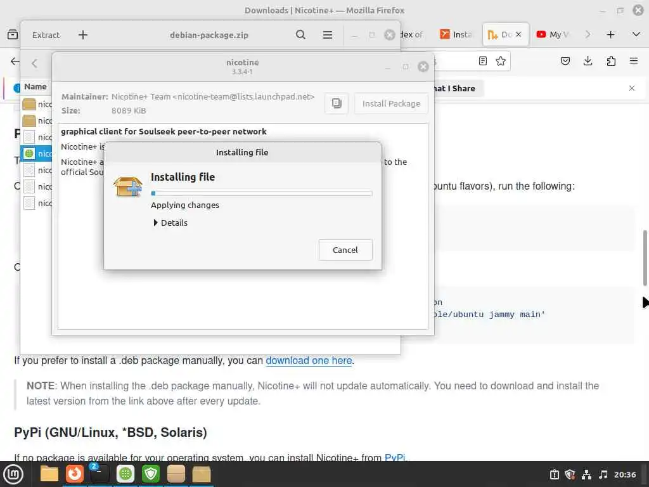Open the Linux Mint start menu
Viewport: 649px width, 487px height.
pos(13,474)
